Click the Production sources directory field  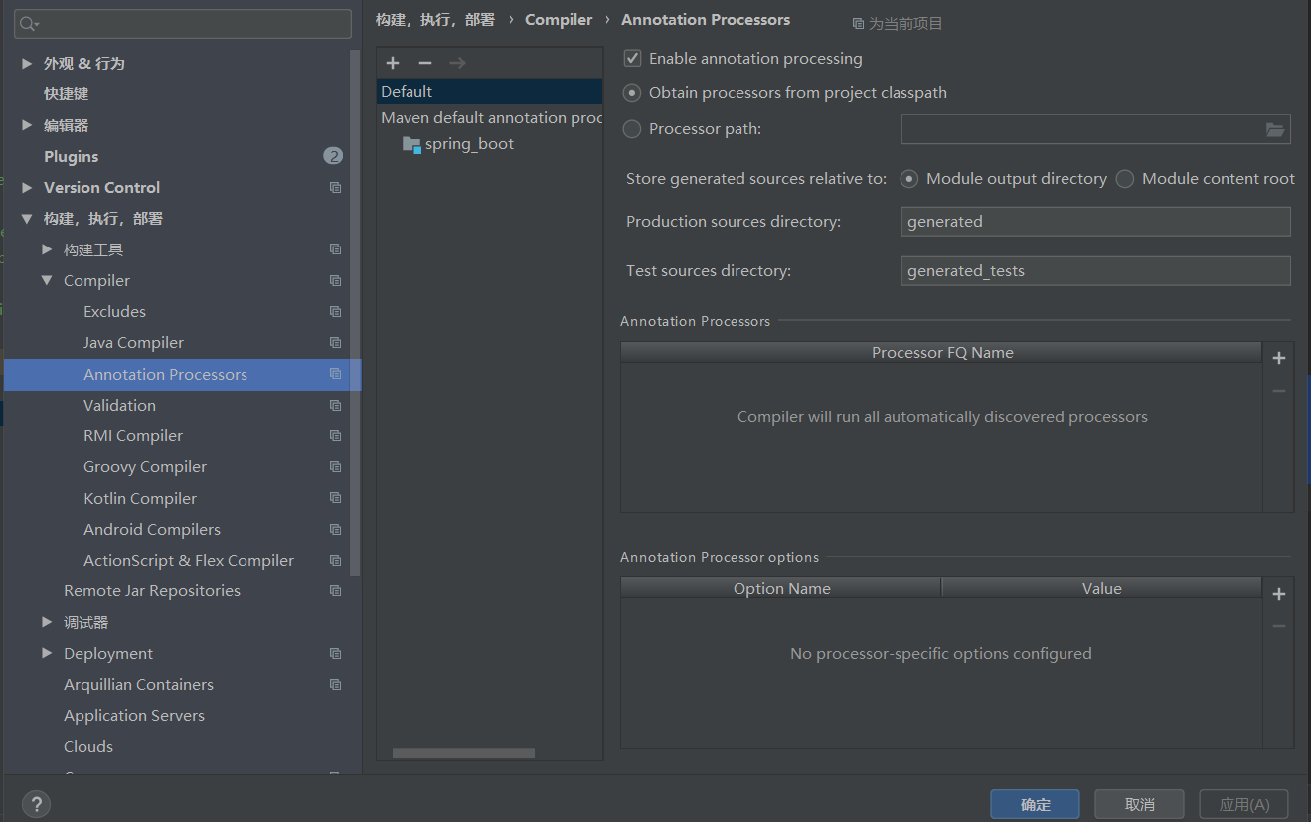pos(1095,221)
